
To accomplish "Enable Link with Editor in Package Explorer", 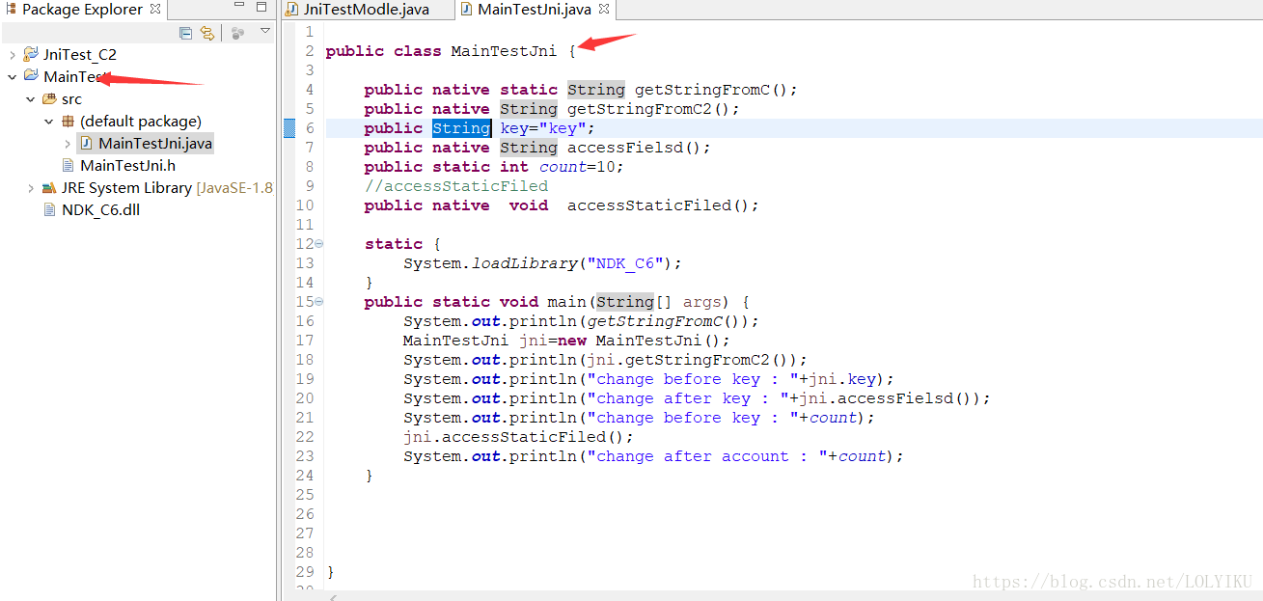I will 207,33.
